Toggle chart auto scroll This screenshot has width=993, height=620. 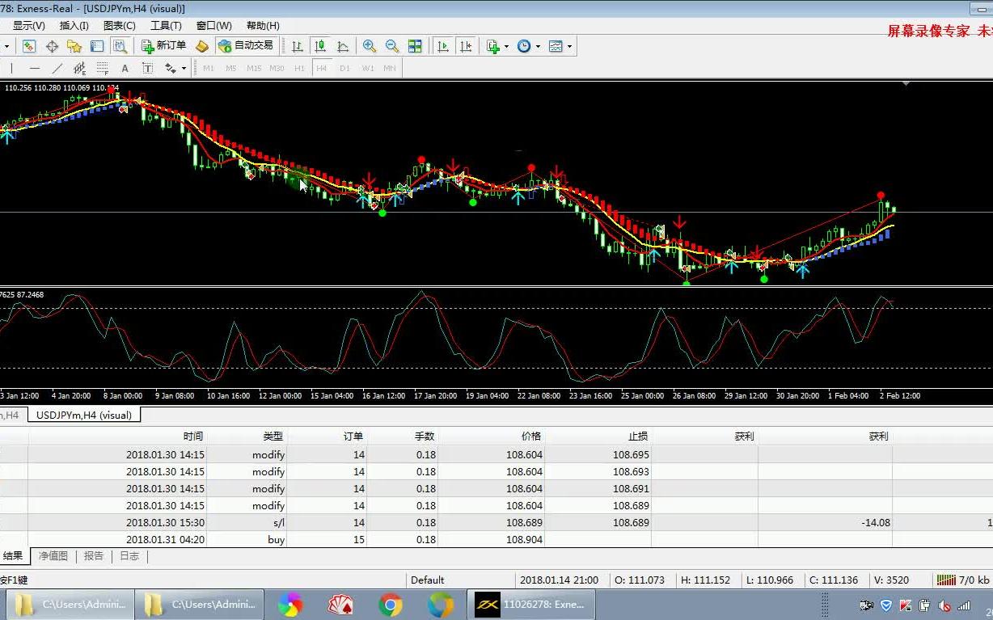tap(443, 46)
